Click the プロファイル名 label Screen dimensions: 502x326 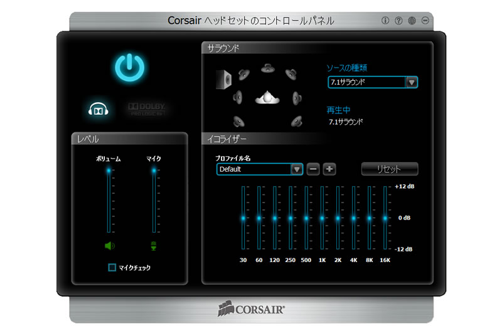tap(233, 158)
